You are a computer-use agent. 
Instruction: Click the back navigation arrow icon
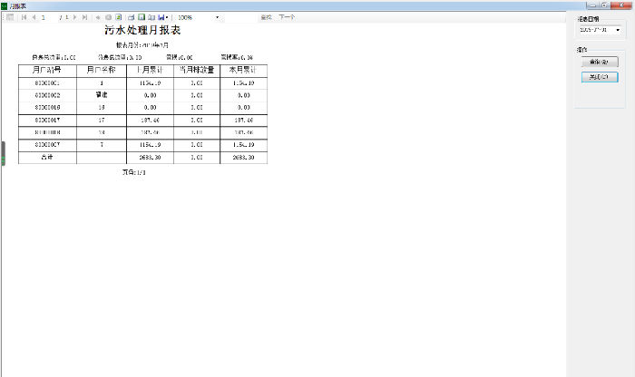(98, 17)
